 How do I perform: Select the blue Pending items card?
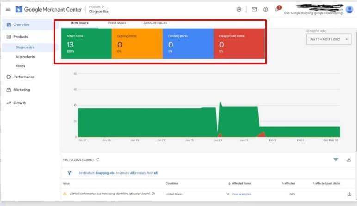click(x=188, y=44)
